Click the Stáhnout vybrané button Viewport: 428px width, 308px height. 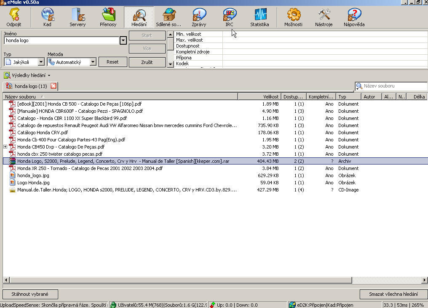pyautogui.click(x=30, y=294)
